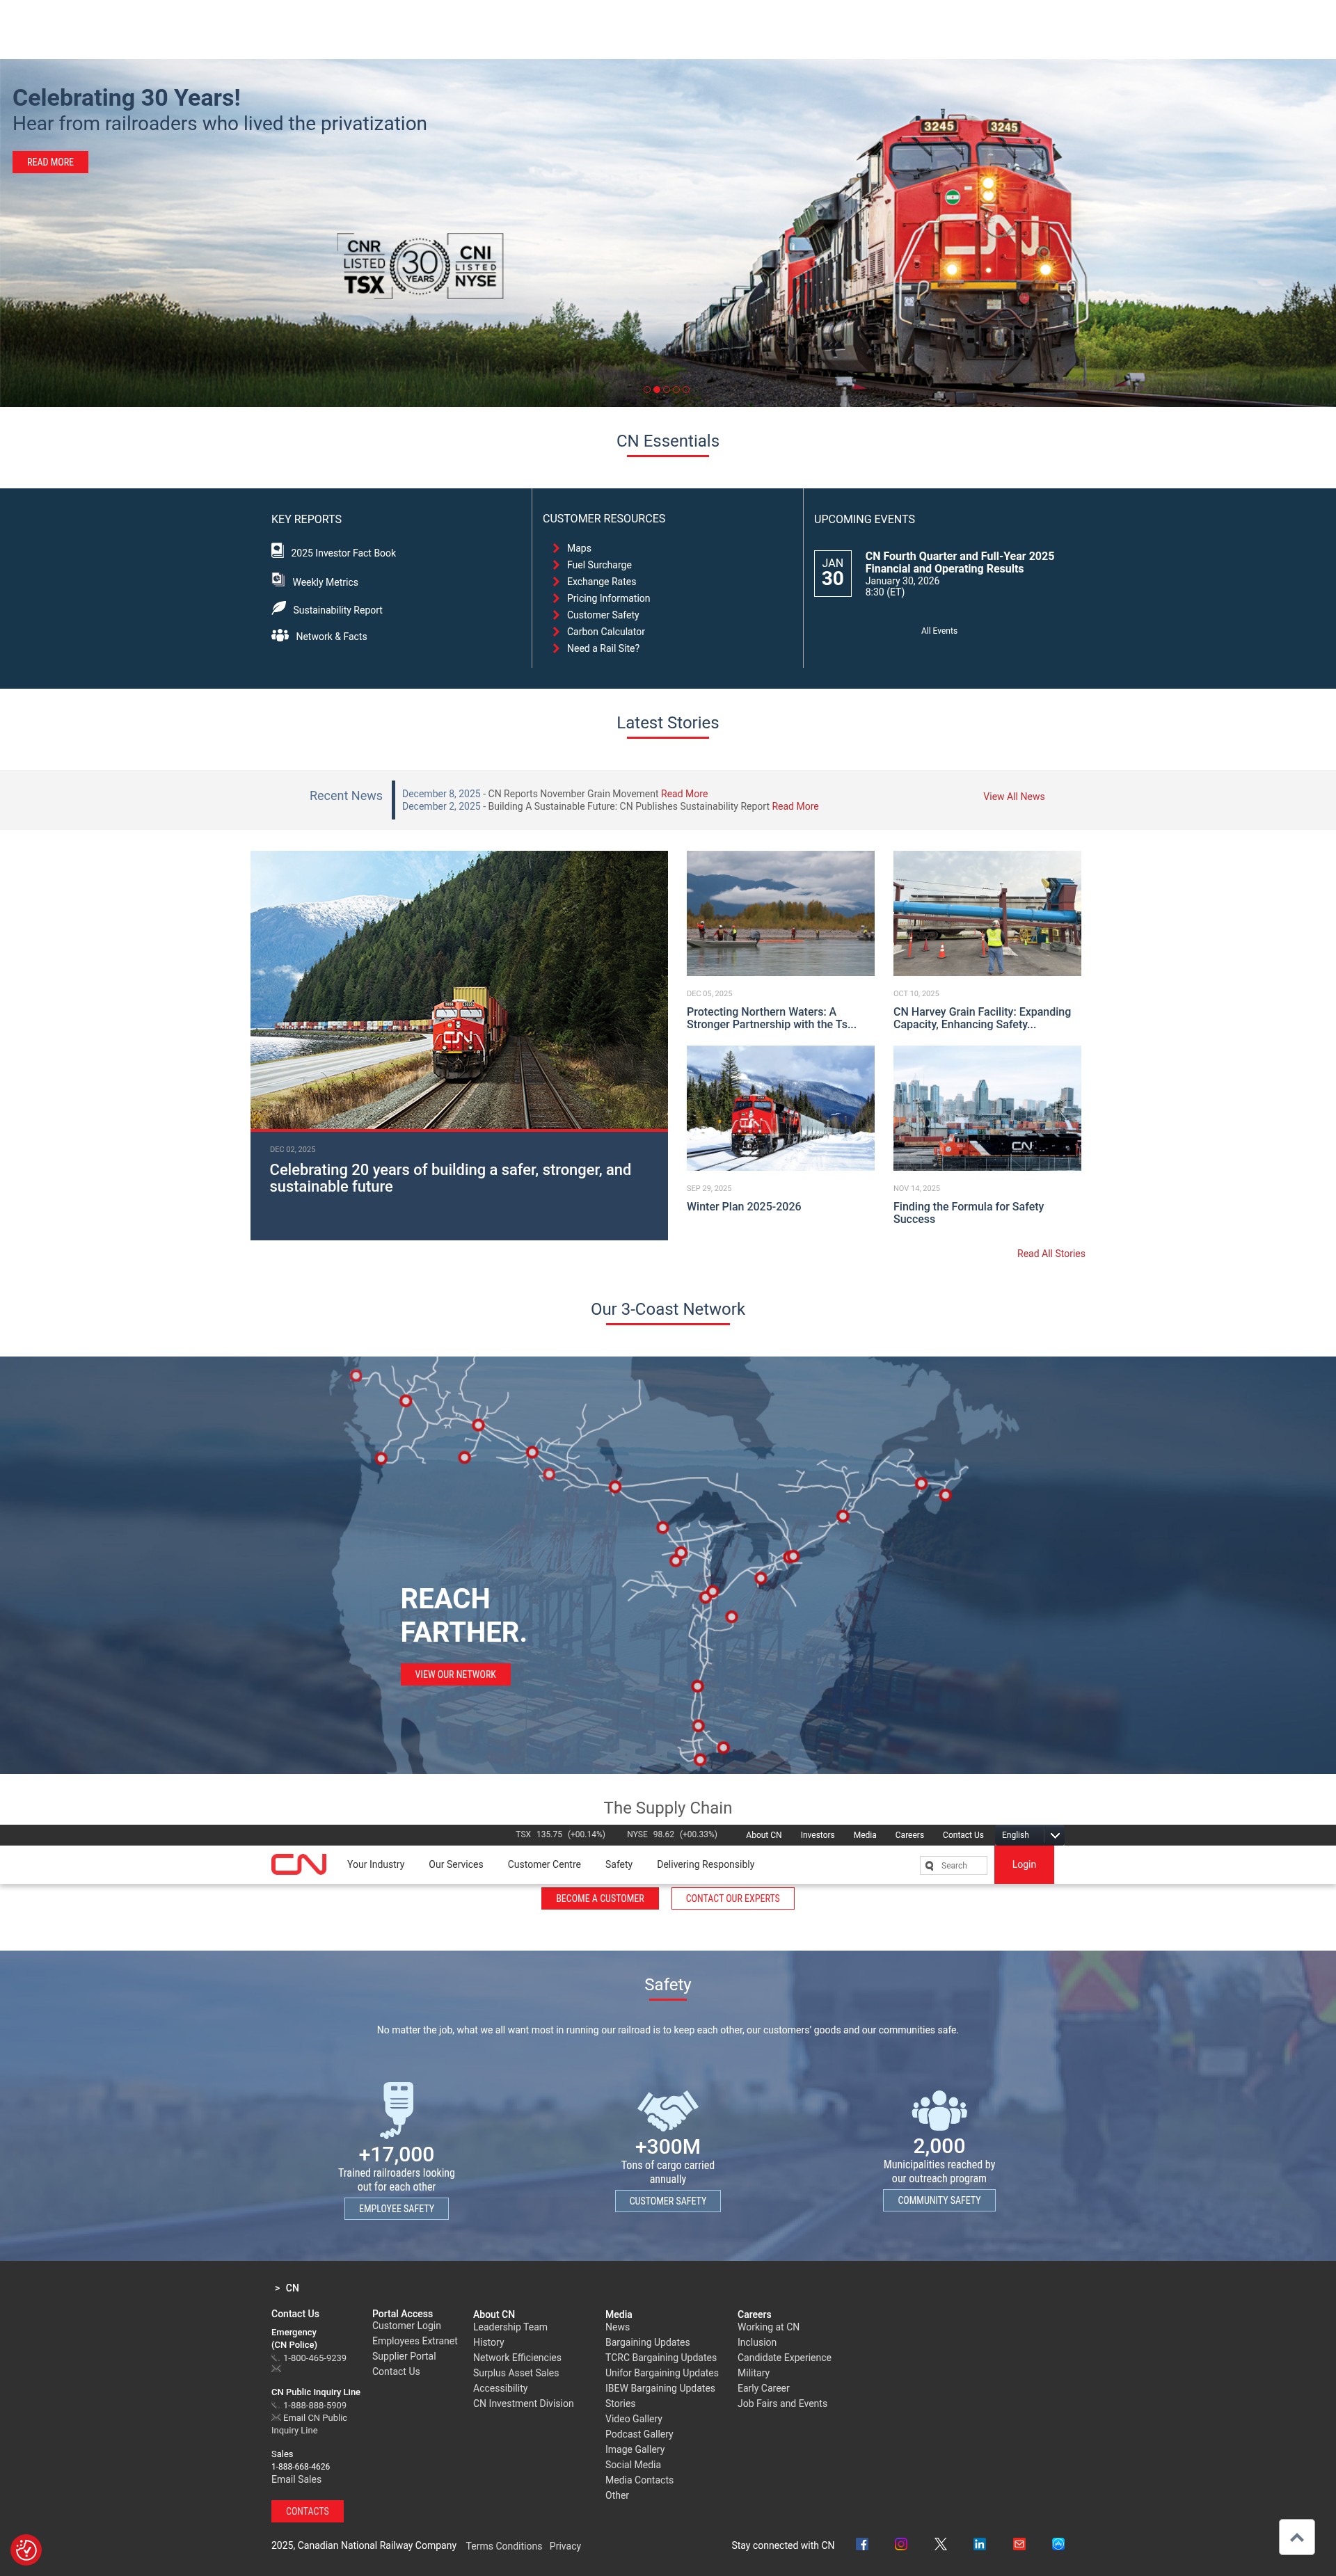1336x2576 pixels.
Task: Open Read All Stories link
Action: coord(1051,1253)
